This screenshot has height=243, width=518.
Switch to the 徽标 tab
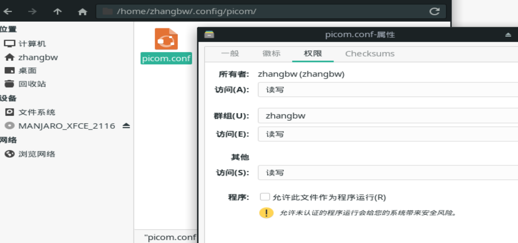pyautogui.click(x=271, y=54)
